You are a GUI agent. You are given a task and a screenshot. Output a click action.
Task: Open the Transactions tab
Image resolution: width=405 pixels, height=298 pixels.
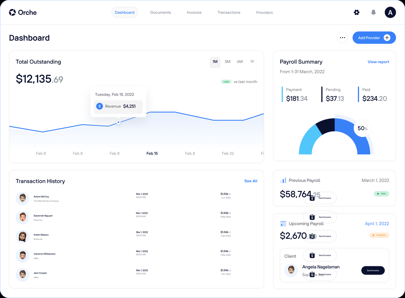click(229, 12)
